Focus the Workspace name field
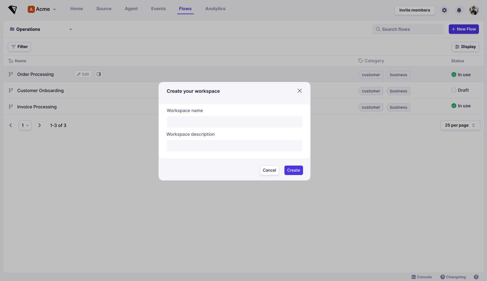This screenshot has width=487, height=281. click(x=235, y=122)
